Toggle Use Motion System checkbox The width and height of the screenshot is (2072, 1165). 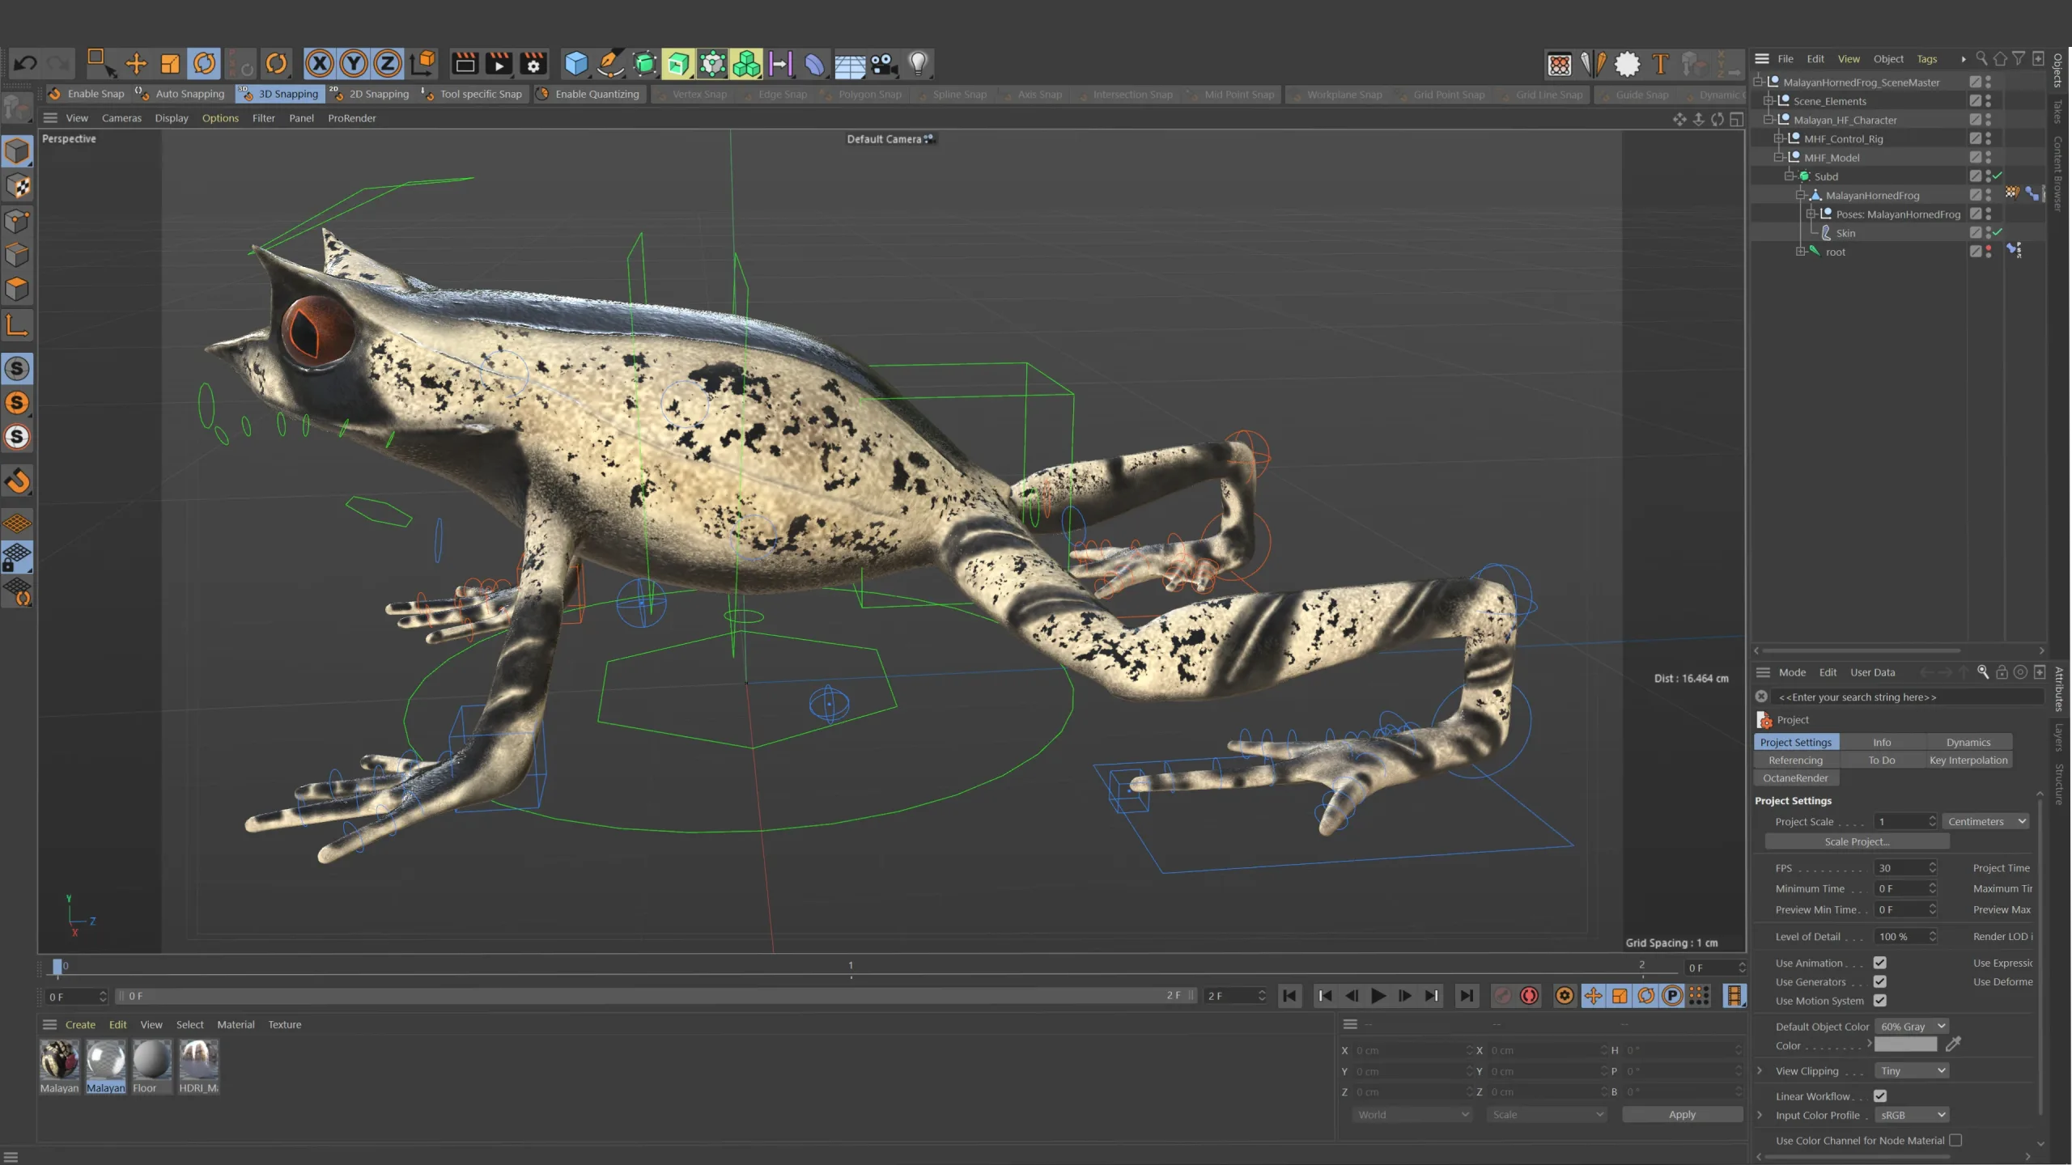coord(1880,1001)
